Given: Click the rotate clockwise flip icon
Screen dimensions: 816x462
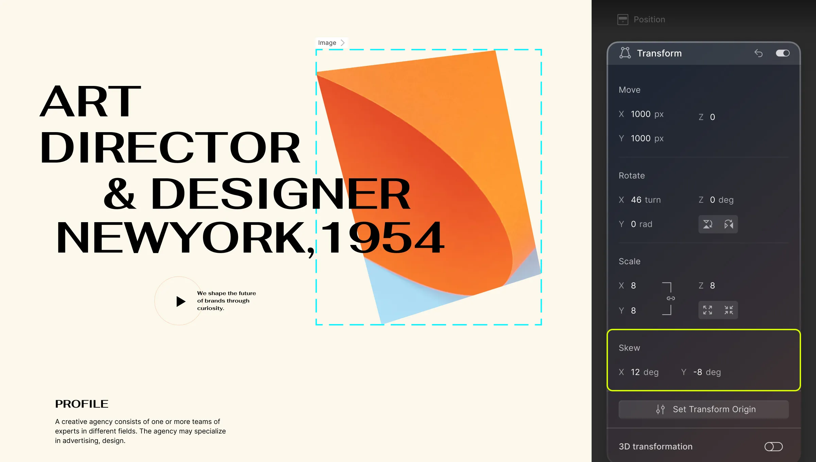Looking at the screenshot, I should [x=729, y=224].
